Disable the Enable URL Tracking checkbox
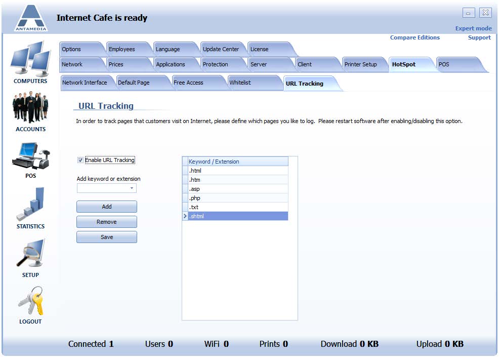Screen dimensions: 499x358 coord(80,160)
